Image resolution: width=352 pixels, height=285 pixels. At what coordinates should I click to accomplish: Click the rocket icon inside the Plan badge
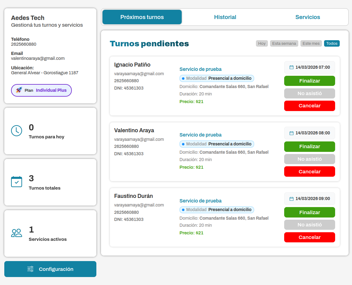point(20,90)
